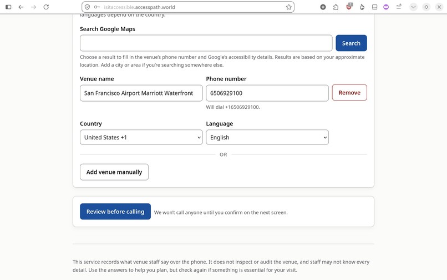Screen dimensions: 447x280
Task: Click the 'Choose a result to fill in' help text
Action: 222,61
